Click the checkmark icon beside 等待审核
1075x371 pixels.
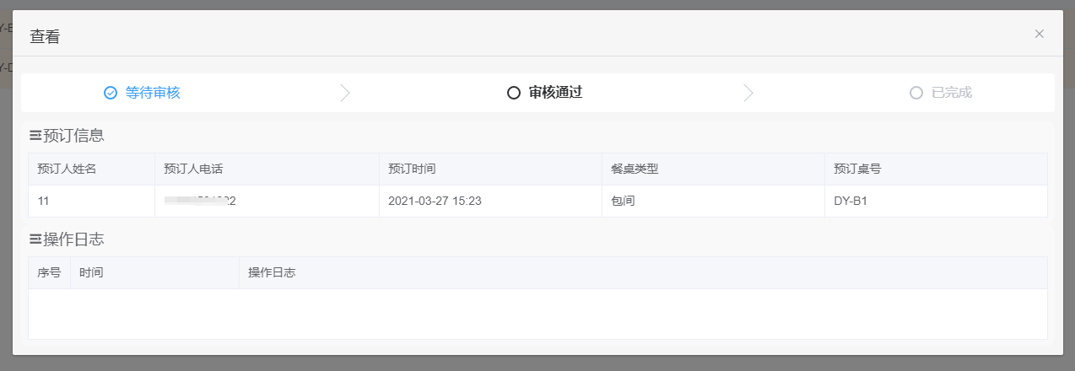click(x=110, y=93)
